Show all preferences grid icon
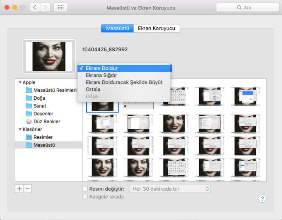Viewport: 282px width, 220px height. pyautogui.click(x=60, y=8)
